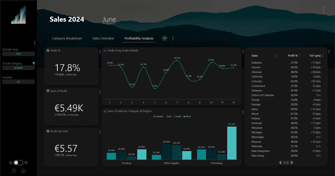Clear the Sub-Category filter funnel icon
This screenshot has width=335, height=176.
pyautogui.click(x=33, y=63)
